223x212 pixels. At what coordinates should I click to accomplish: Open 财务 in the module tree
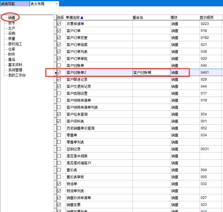[x=12, y=54]
